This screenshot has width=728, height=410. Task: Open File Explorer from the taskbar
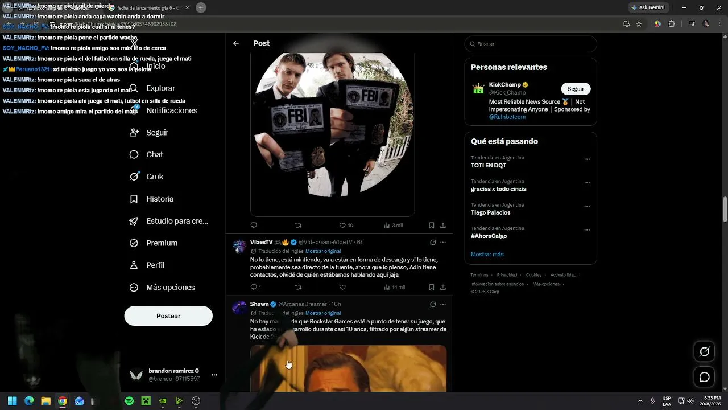tap(45, 401)
